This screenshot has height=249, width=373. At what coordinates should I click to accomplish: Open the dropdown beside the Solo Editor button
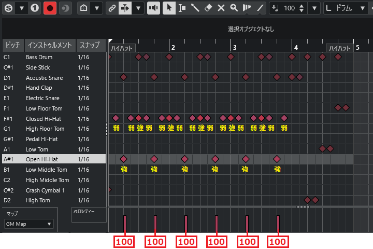22,8
